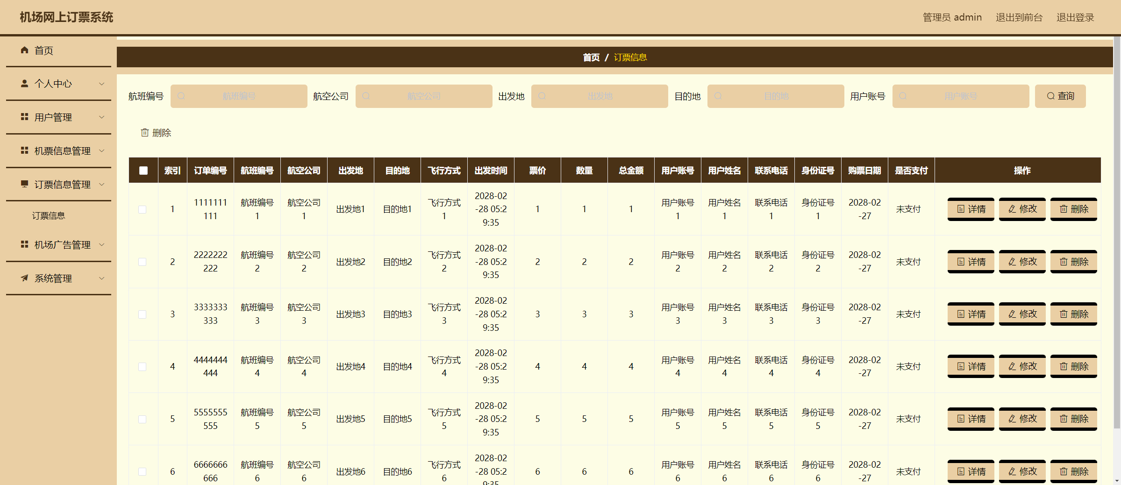Image resolution: width=1121 pixels, height=485 pixels.
Task: Click 修改 for order 3333333333
Action: 1022,314
